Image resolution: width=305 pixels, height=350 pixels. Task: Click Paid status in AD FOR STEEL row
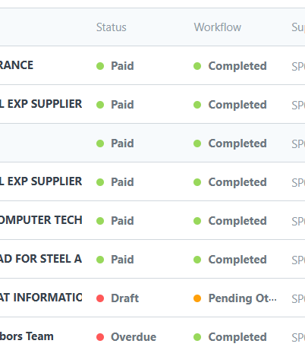pyautogui.click(x=122, y=260)
